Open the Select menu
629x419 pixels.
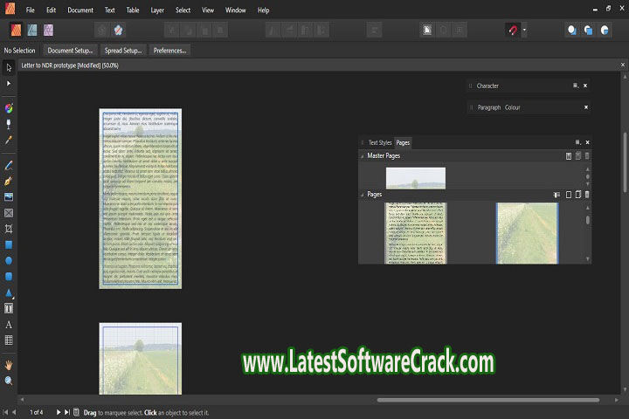pos(183,10)
